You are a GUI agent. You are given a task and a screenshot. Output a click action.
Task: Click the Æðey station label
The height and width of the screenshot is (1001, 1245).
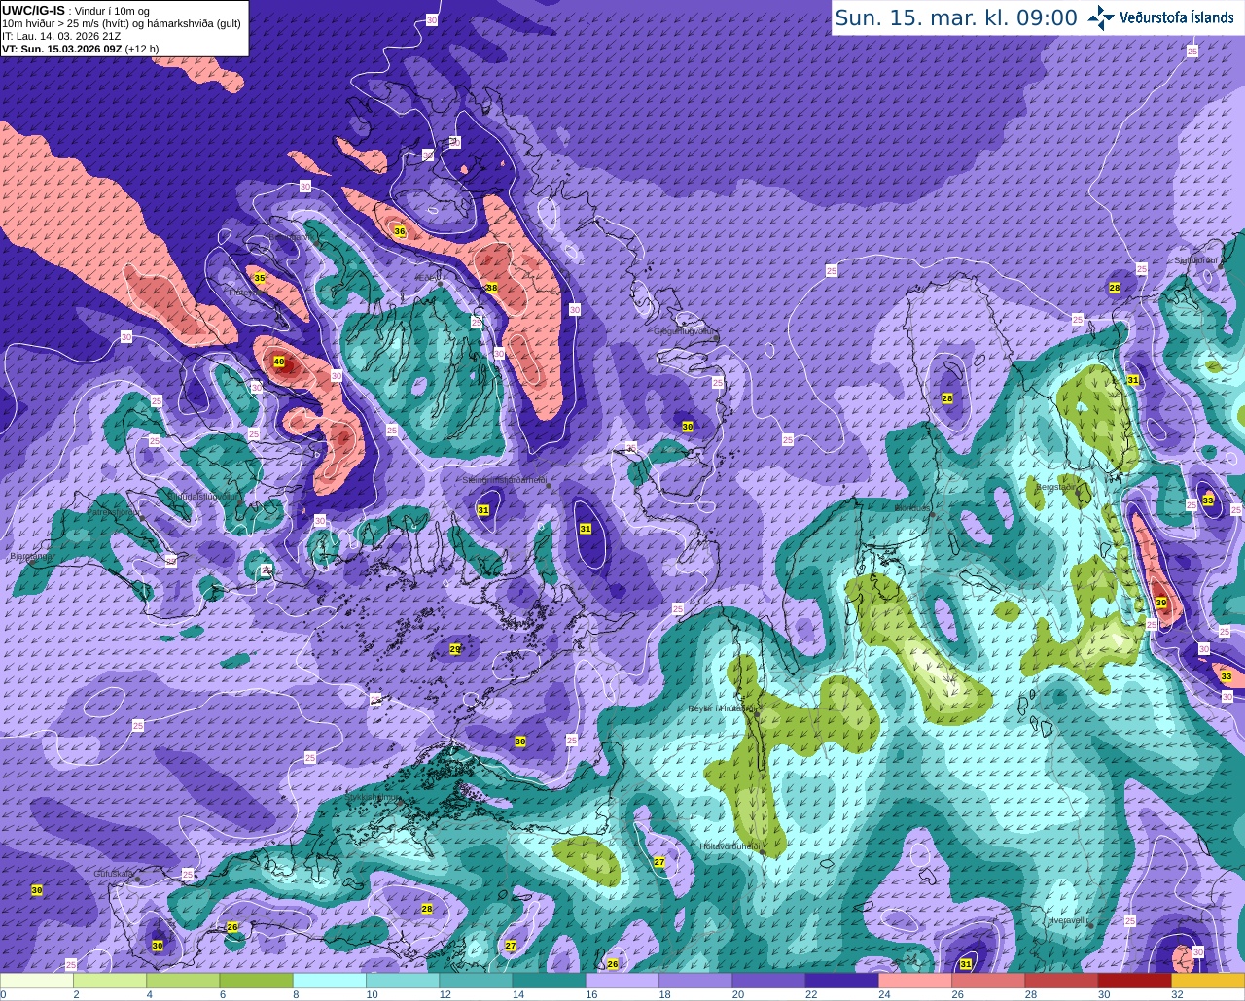426,278
